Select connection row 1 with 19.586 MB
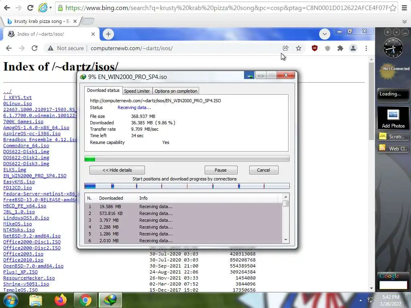411x308 pixels. (183, 207)
